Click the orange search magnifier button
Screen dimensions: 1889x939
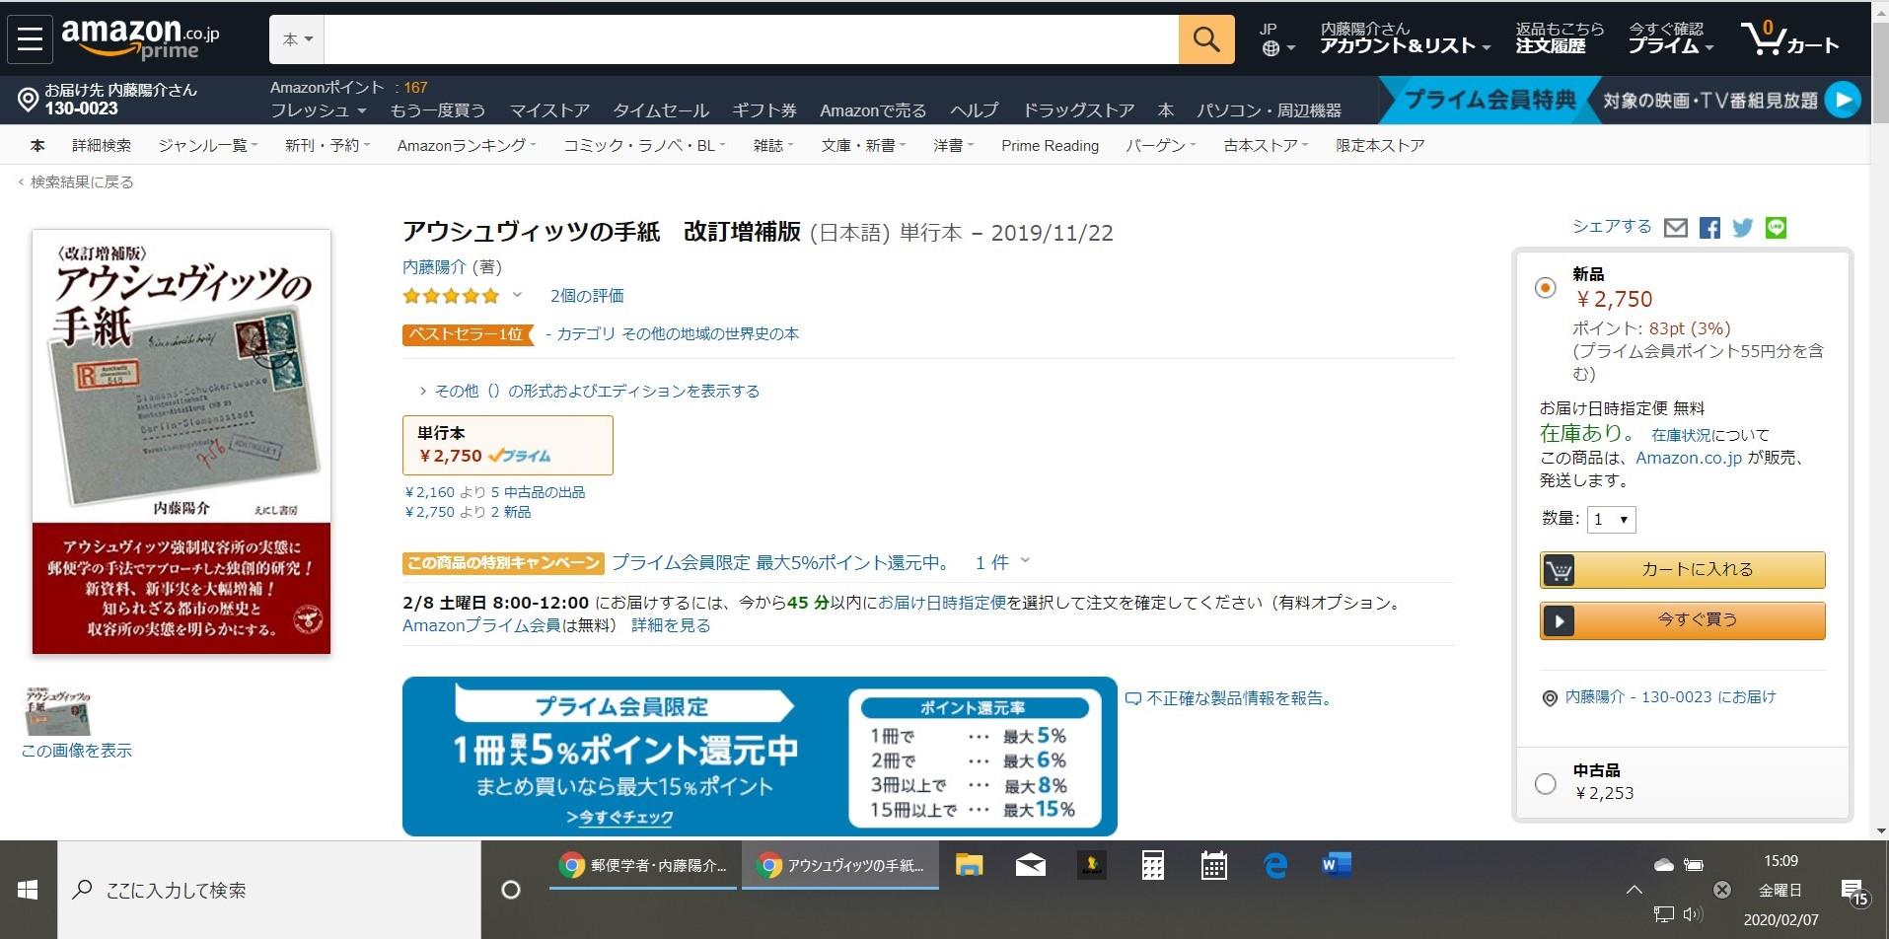pyautogui.click(x=1206, y=39)
